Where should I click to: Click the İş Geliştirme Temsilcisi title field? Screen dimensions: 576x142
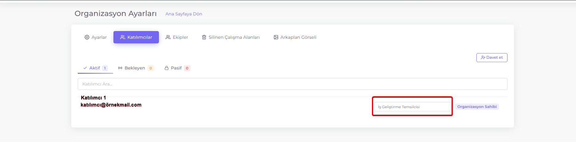[412, 107]
